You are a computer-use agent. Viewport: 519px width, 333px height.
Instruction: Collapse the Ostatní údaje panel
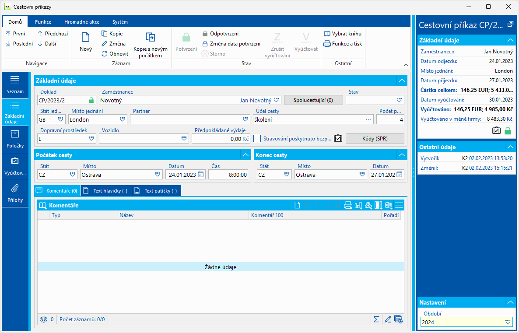[x=510, y=147]
